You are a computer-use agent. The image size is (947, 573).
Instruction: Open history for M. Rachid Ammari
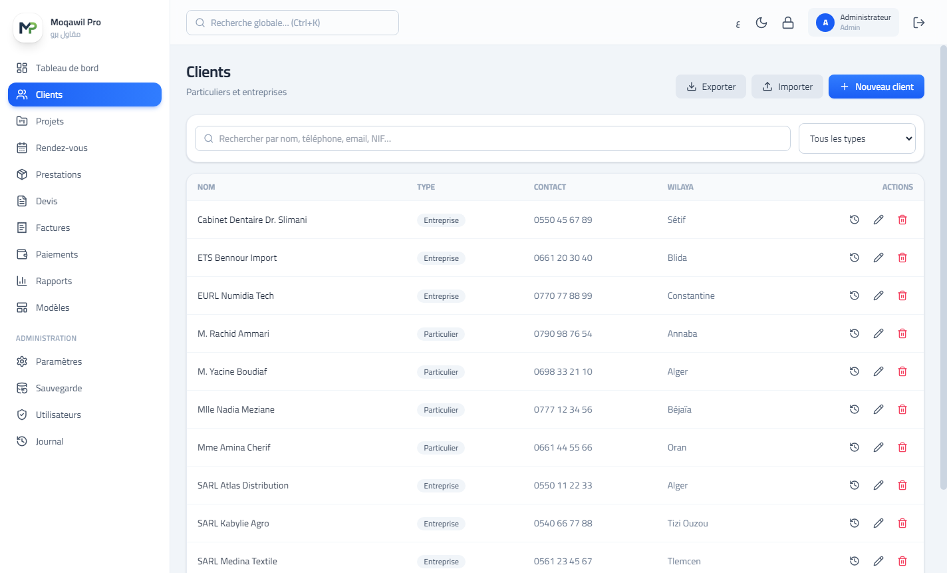pos(855,333)
